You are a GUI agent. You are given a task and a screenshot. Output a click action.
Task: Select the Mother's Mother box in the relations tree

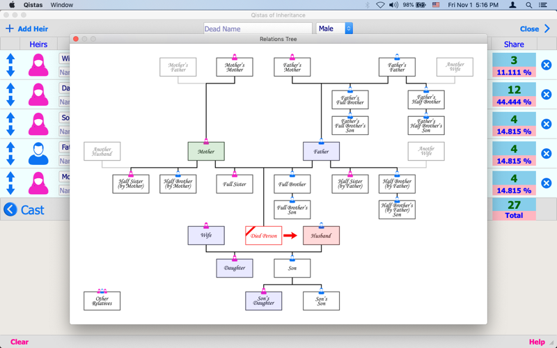235,67
